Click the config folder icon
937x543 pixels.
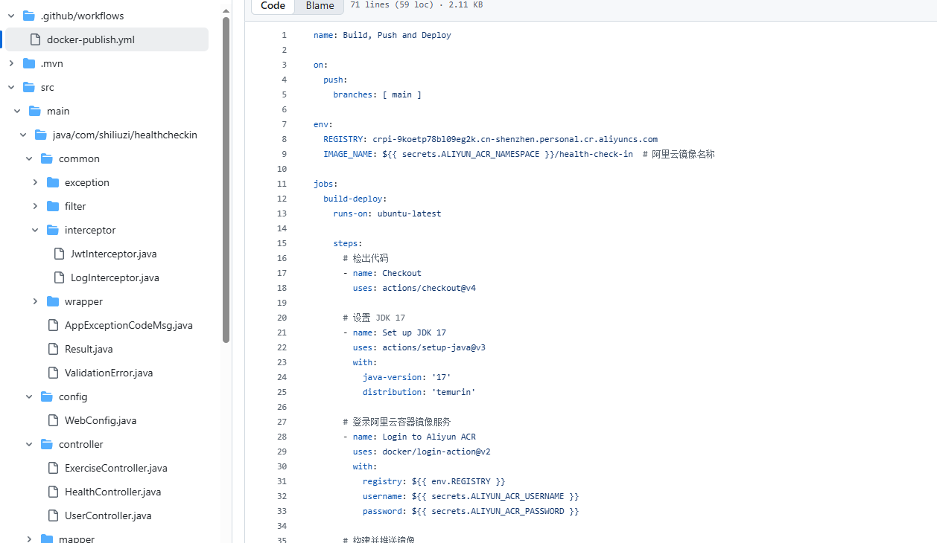pos(47,396)
